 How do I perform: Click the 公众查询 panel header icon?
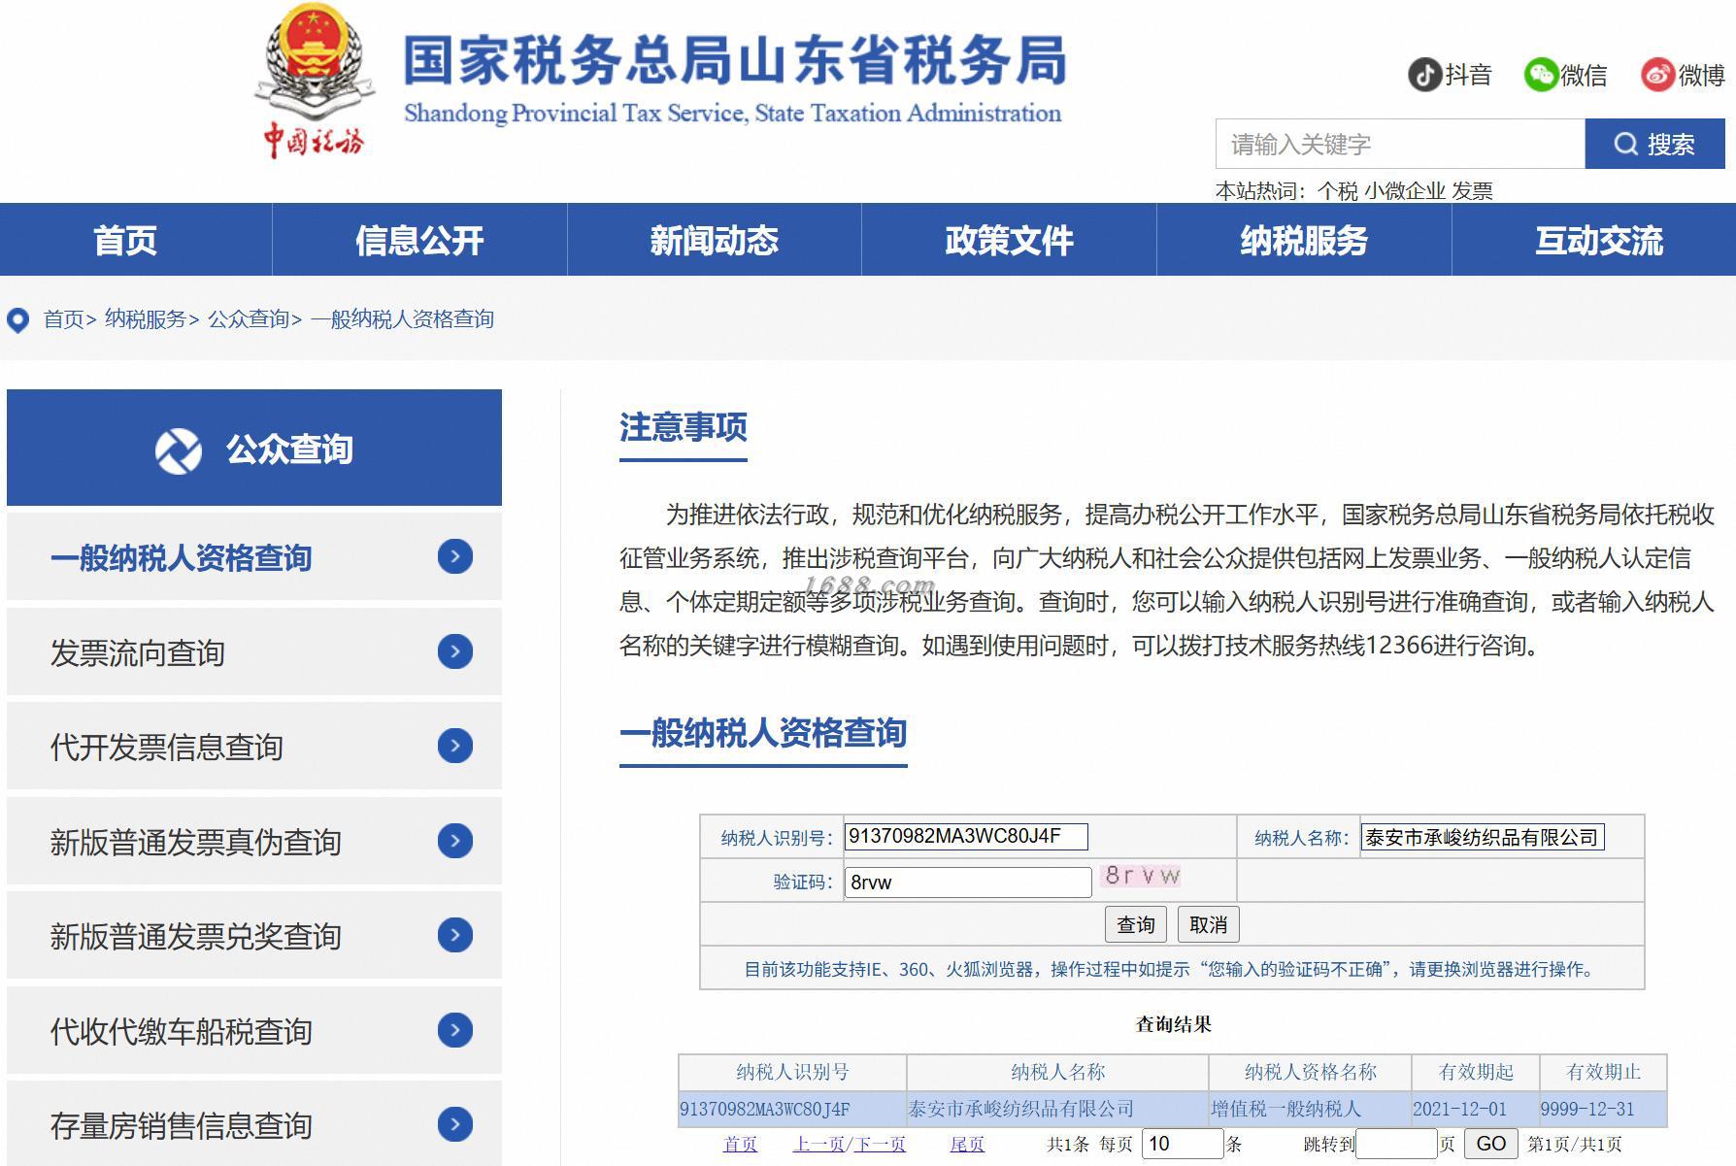(179, 450)
